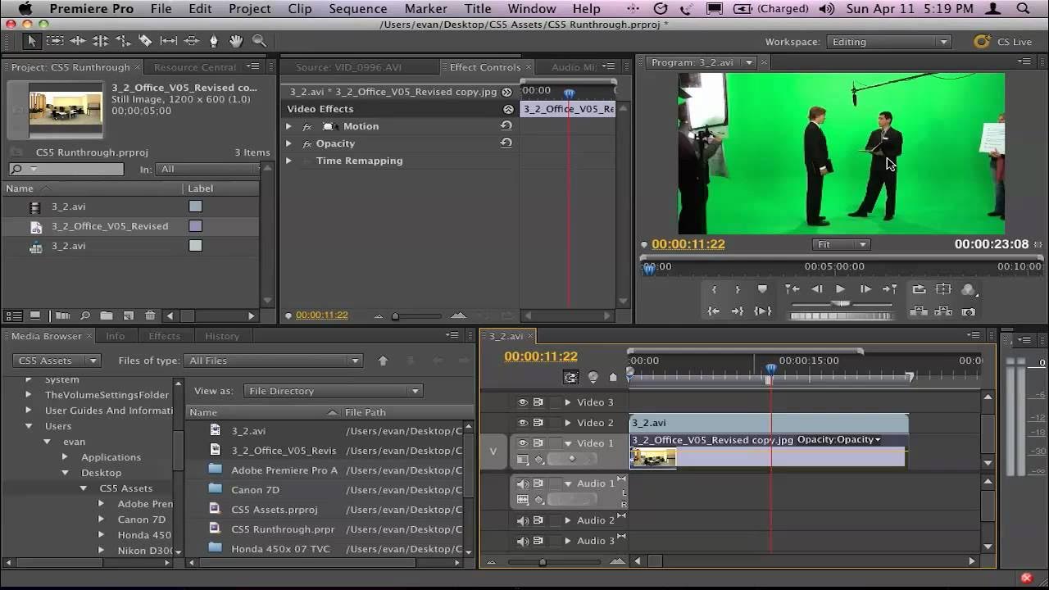Select the Zoom magnifier tool
The height and width of the screenshot is (590, 1049).
pos(259,41)
